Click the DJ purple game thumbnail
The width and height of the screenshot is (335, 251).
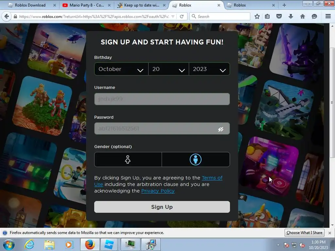point(270,166)
